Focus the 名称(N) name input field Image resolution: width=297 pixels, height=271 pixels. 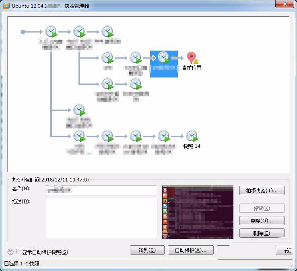point(101,190)
